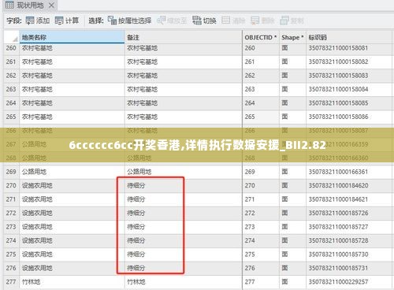
Task: Click 地类名称 cell 农村宅基地 in row 261
Action: 72,62
